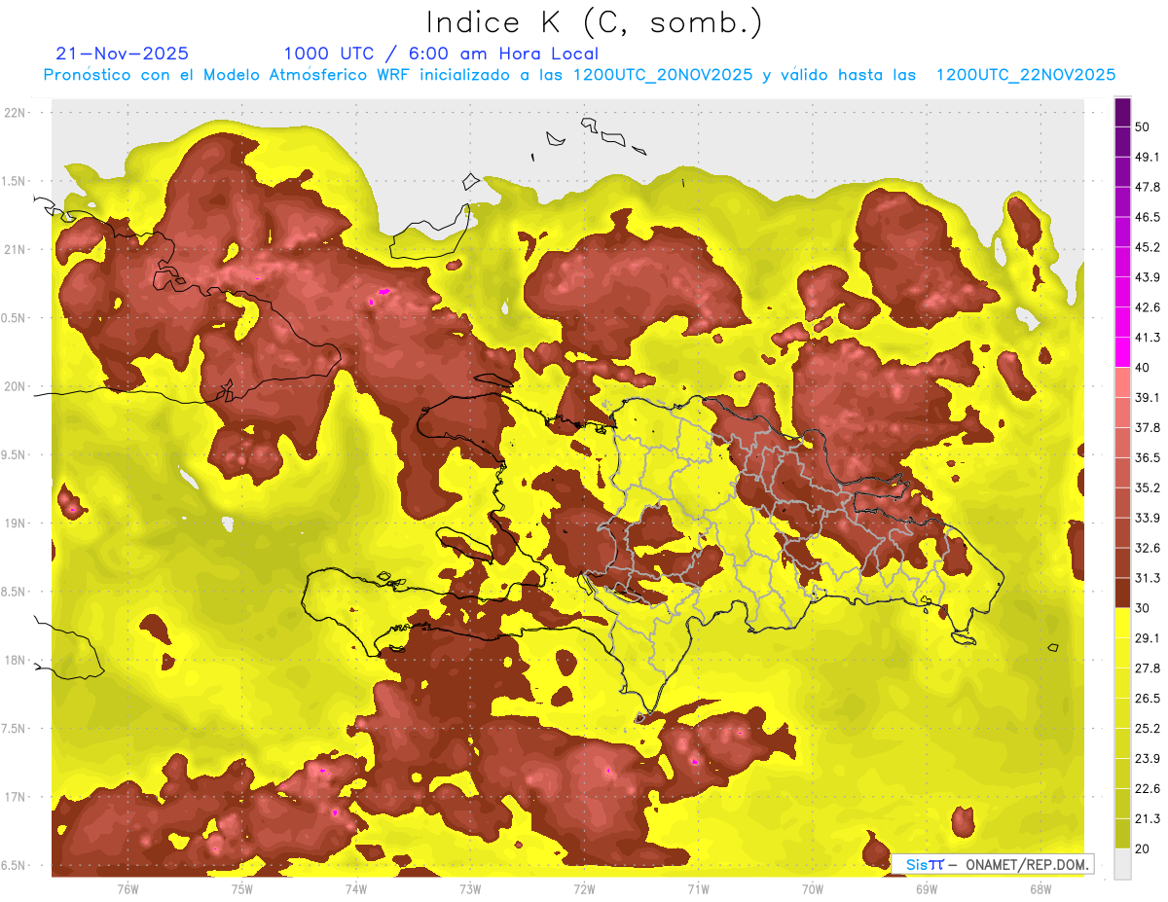Click "1000 UTC / 6:00 am Hora Local" text
Screen dimensions: 1168x902
[x=441, y=54]
